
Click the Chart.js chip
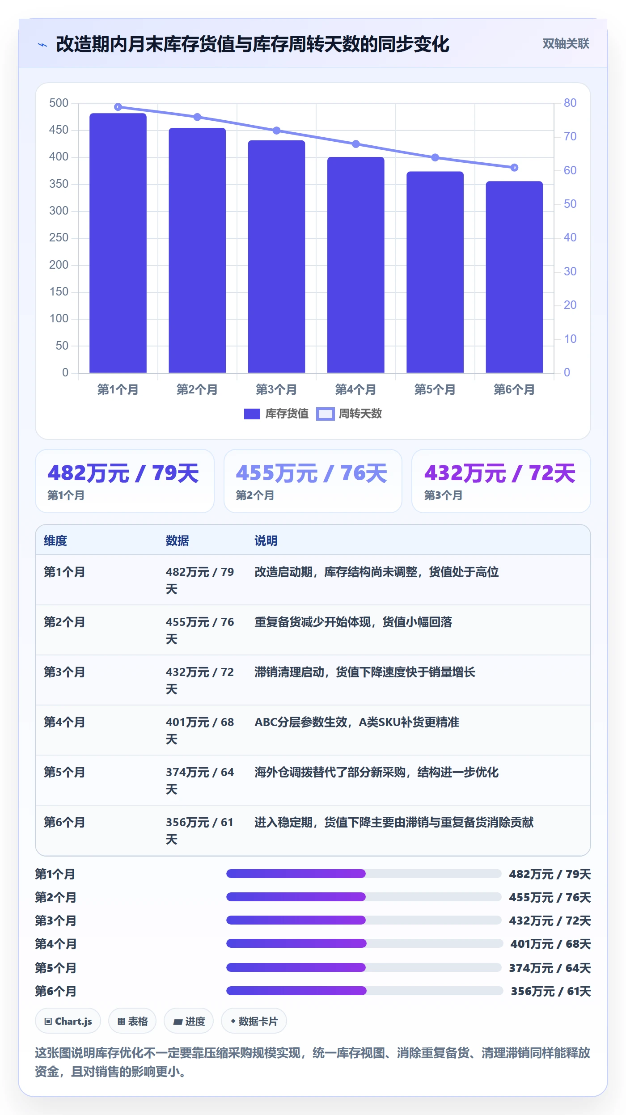[x=68, y=1021]
